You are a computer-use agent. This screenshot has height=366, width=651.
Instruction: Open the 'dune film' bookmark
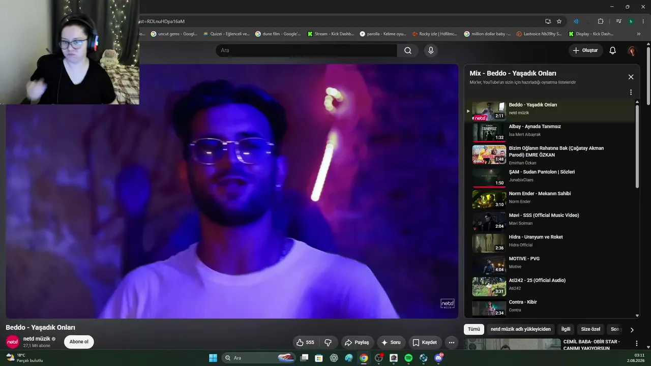point(278,34)
